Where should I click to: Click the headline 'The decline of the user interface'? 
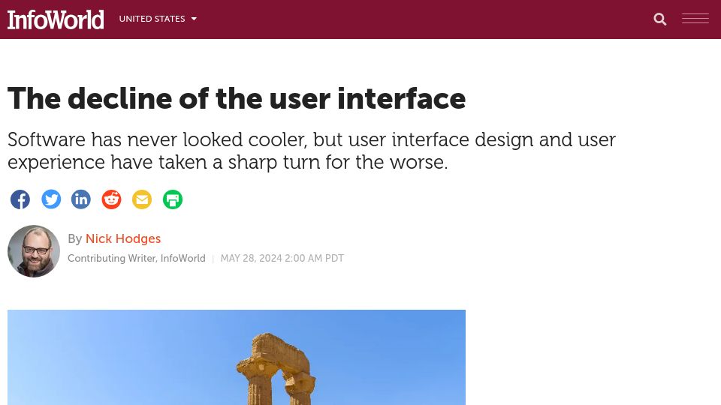point(237,98)
